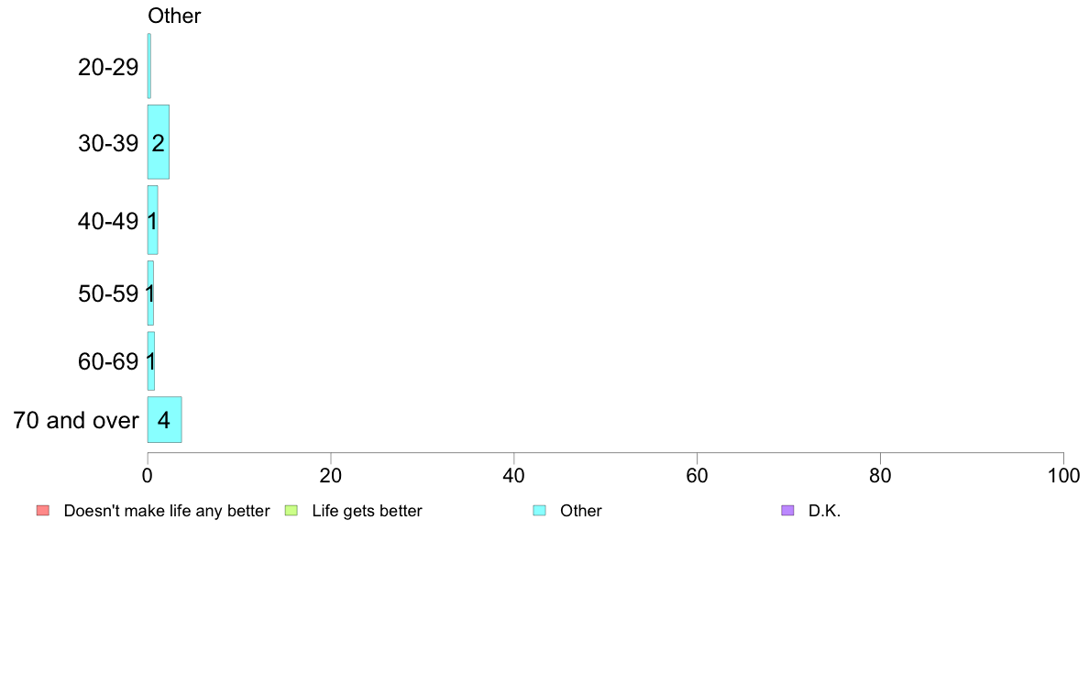Click the 30-39 axis label

pyautogui.click(x=108, y=143)
